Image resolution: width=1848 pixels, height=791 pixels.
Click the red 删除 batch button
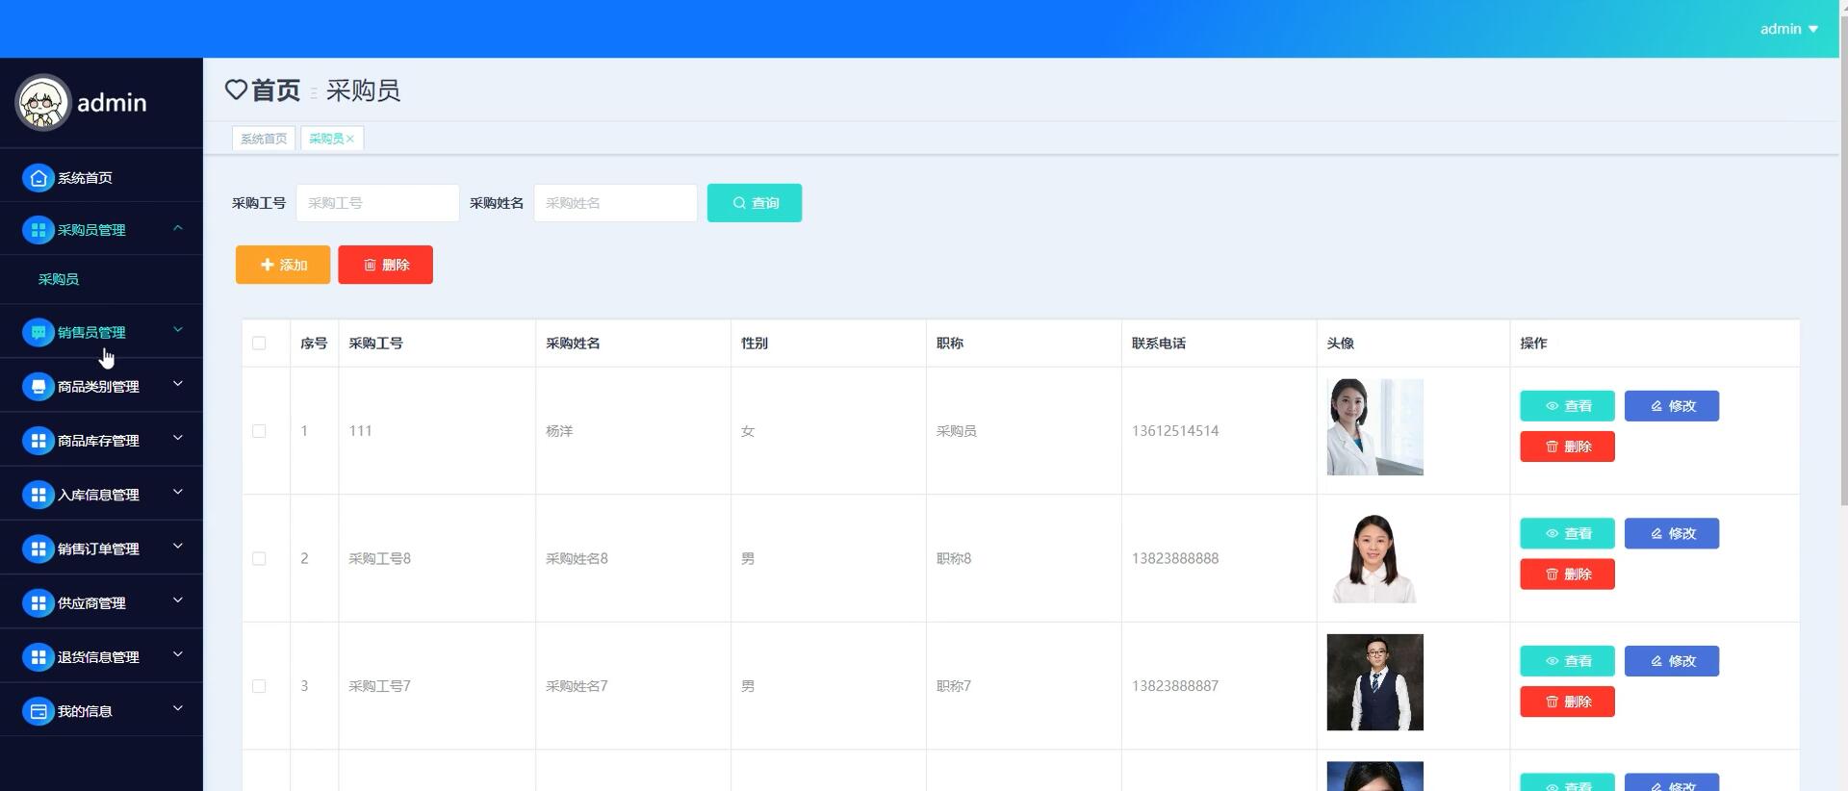click(385, 265)
